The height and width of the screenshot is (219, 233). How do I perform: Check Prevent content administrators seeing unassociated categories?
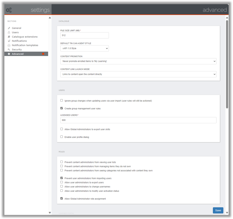[x=61, y=170]
